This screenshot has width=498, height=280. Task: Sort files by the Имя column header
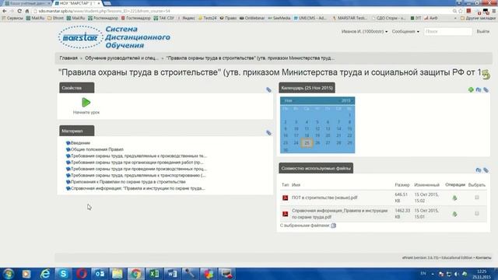coord(296,185)
